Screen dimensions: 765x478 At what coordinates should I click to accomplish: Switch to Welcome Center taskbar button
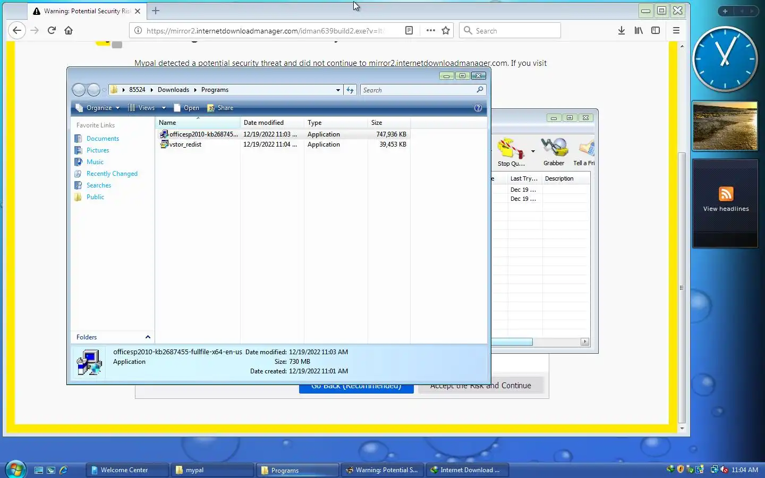pos(127,470)
